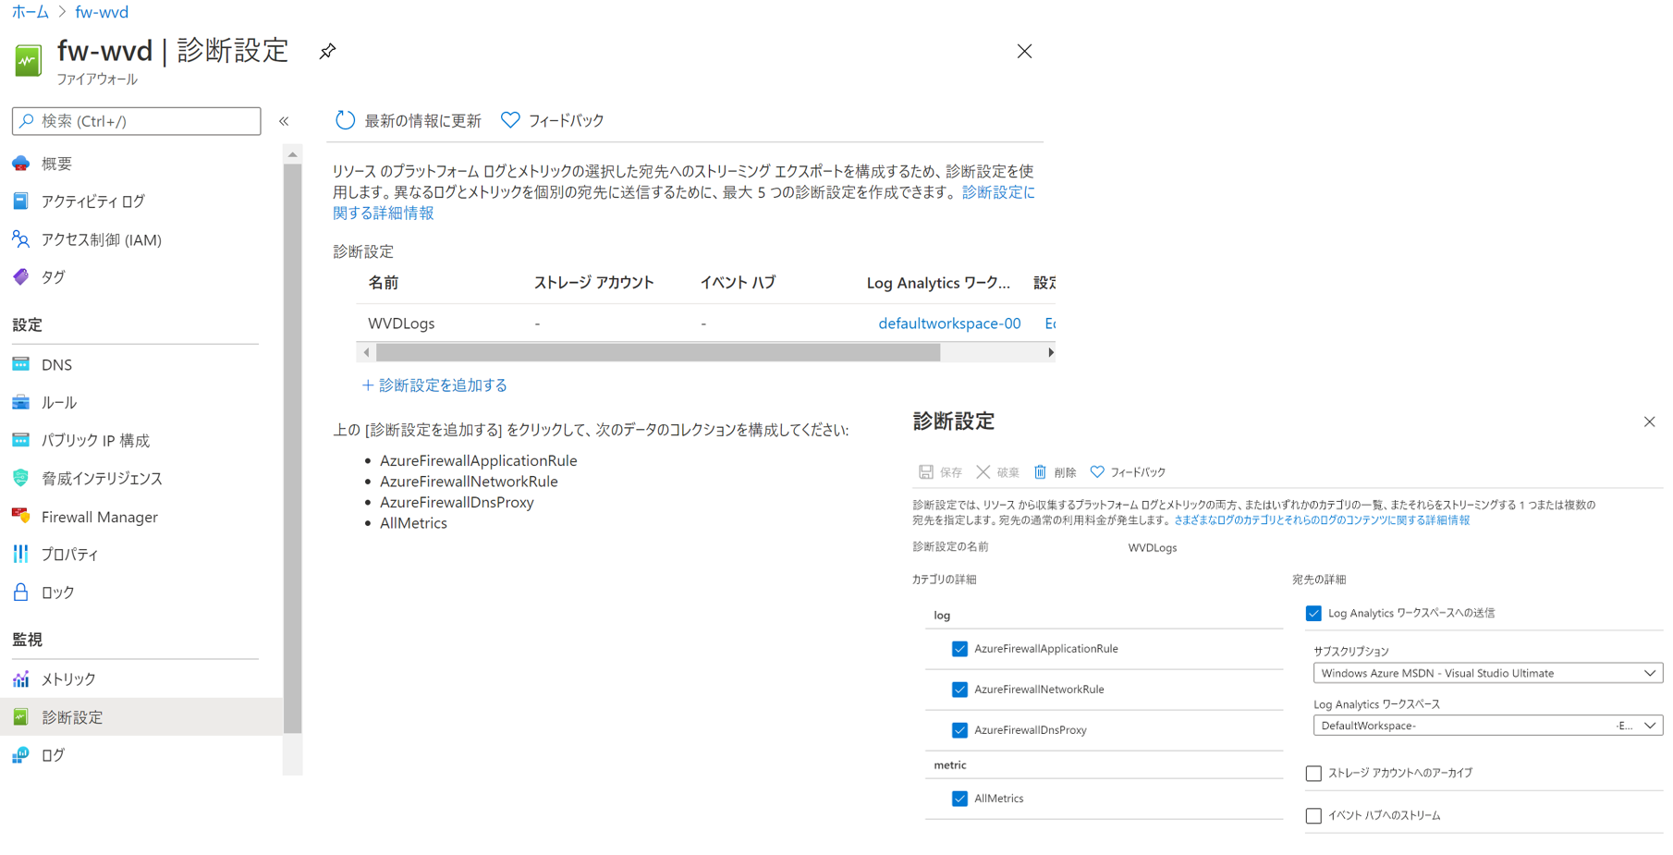Close the fw-wvd blade
This screenshot has height=855, width=1673.
click(1024, 52)
